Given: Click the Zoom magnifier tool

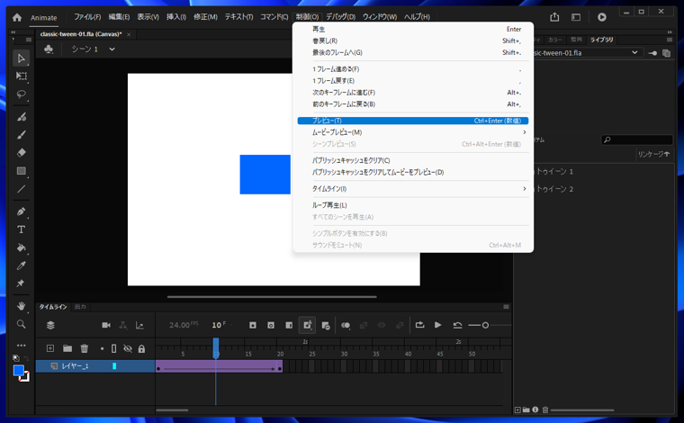Looking at the screenshot, I should click(x=22, y=324).
